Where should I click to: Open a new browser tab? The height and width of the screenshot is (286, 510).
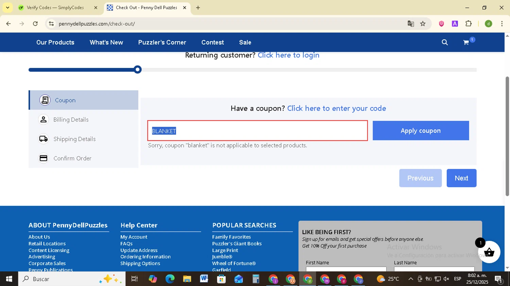198,7
